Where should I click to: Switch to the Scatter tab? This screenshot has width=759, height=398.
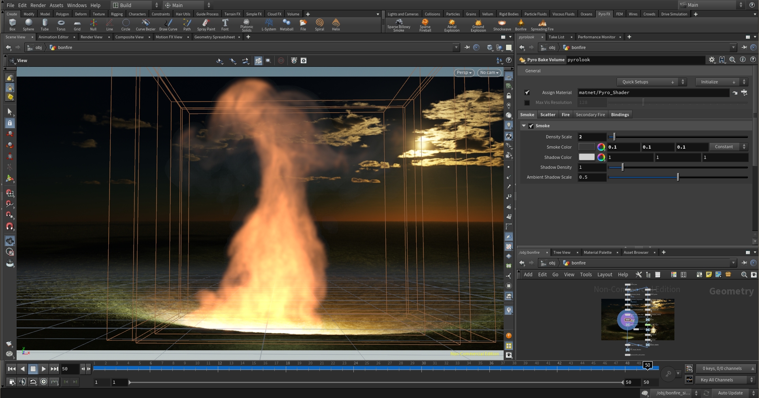tap(548, 115)
